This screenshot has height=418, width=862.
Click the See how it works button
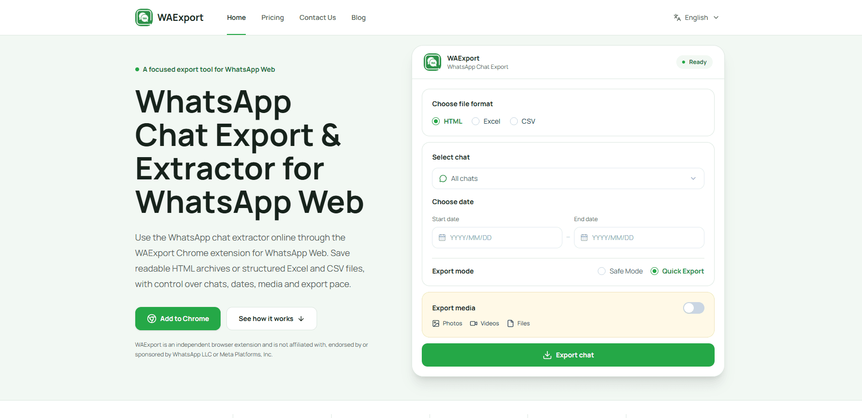point(271,319)
